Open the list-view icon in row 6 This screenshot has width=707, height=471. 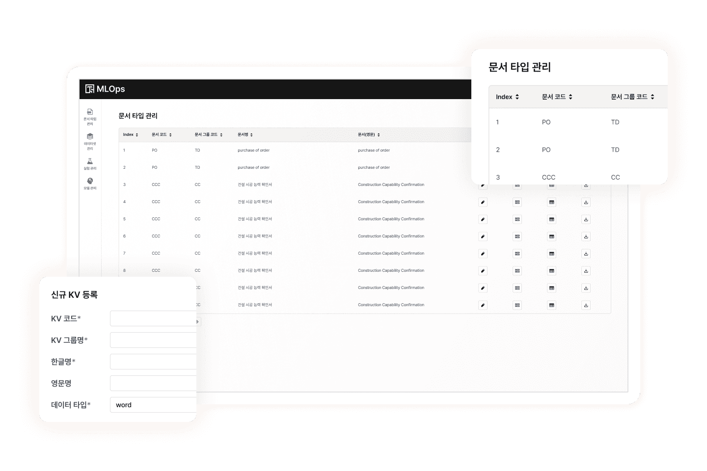(517, 236)
